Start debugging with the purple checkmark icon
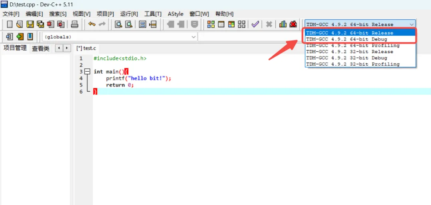The image size is (431, 205). pyautogui.click(x=255, y=24)
